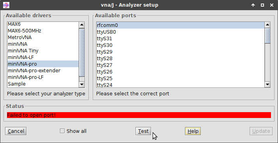Image resolution: width=278 pixels, height=143 pixels.
Task: Click the drivers list scrollbar thumb
Action: point(82,53)
